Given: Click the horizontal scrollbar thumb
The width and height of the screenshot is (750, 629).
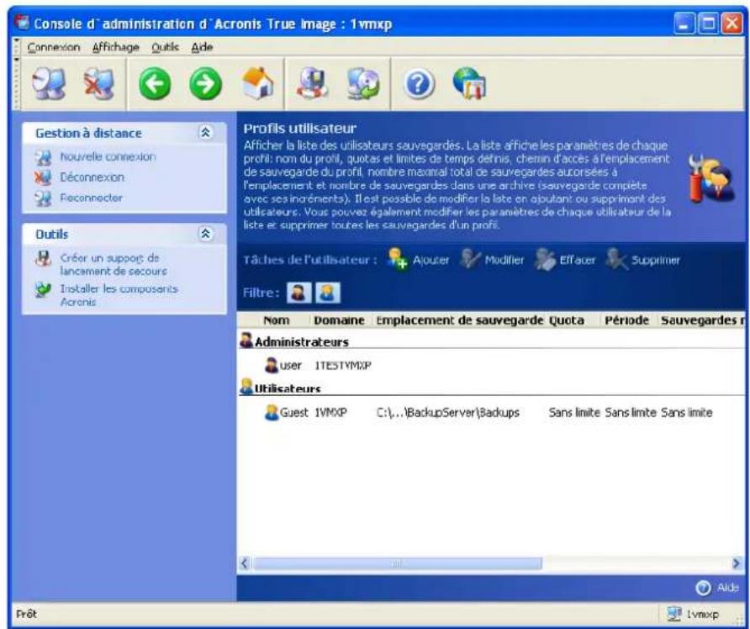Looking at the screenshot, I should [398, 563].
